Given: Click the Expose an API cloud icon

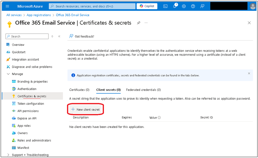Looking at the screenshot, I should pyautogui.click(x=14, y=118).
